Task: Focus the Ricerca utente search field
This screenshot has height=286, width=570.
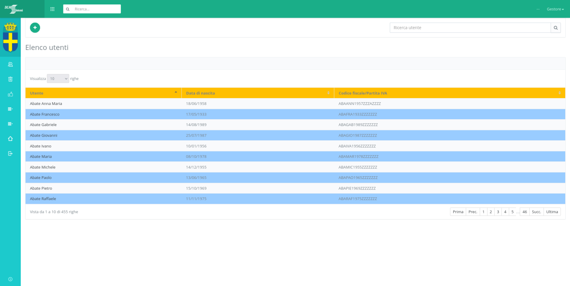Action: pyautogui.click(x=470, y=28)
